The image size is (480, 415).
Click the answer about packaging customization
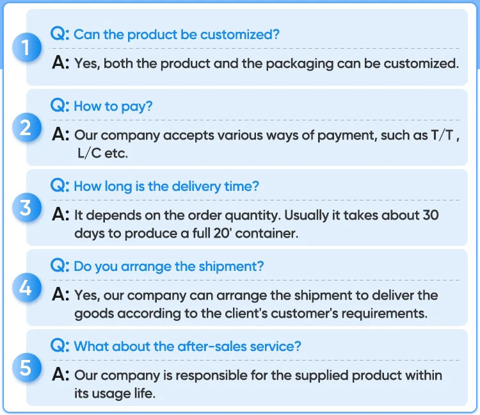(x=266, y=64)
